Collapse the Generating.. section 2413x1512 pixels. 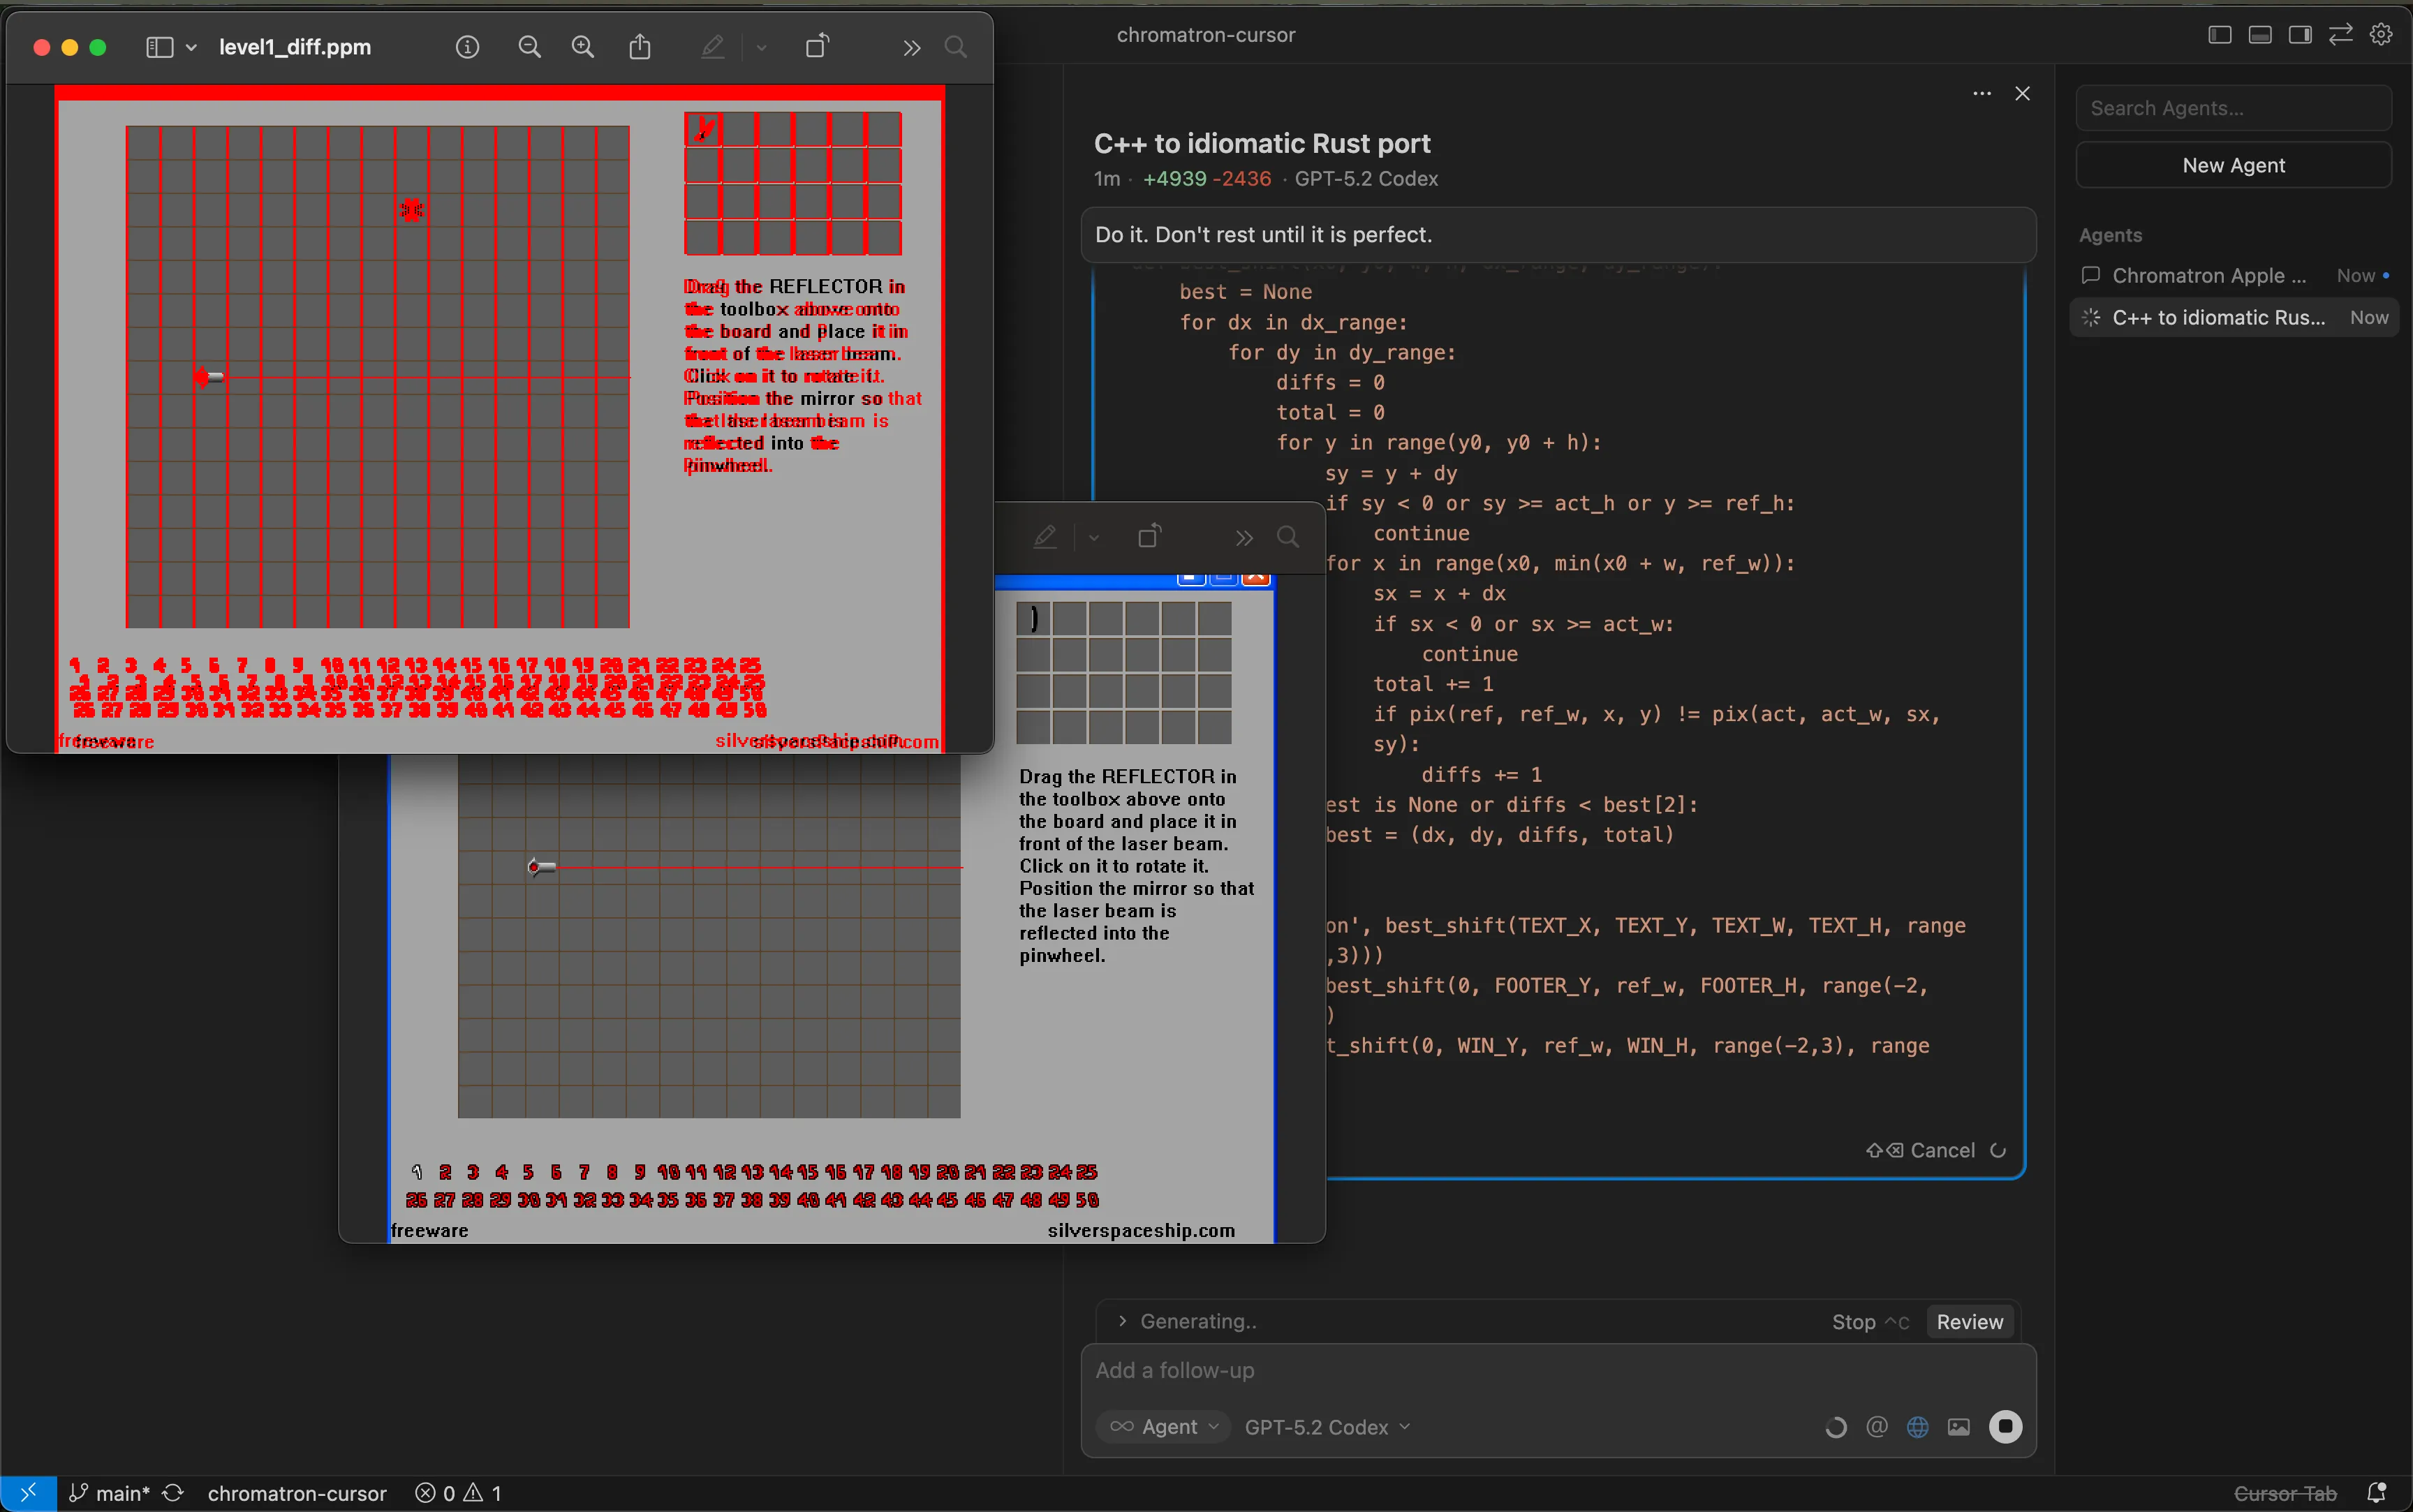tap(1123, 1321)
